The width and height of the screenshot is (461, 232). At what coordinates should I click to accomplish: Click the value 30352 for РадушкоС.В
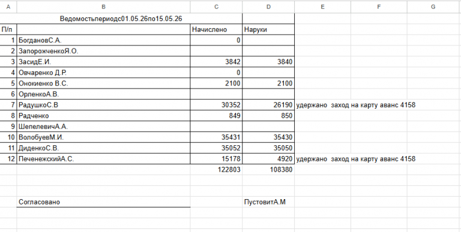[216, 105]
